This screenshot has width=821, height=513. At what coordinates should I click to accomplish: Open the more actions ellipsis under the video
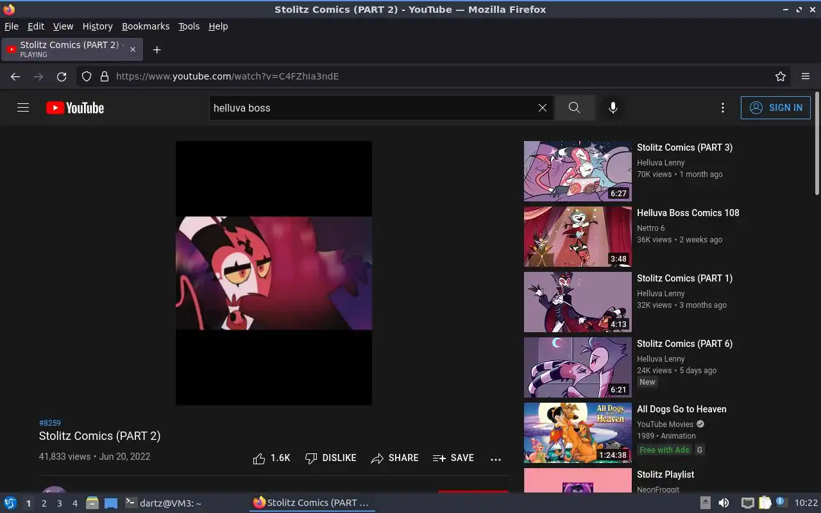pyautogui.click(x=496, y=459)
